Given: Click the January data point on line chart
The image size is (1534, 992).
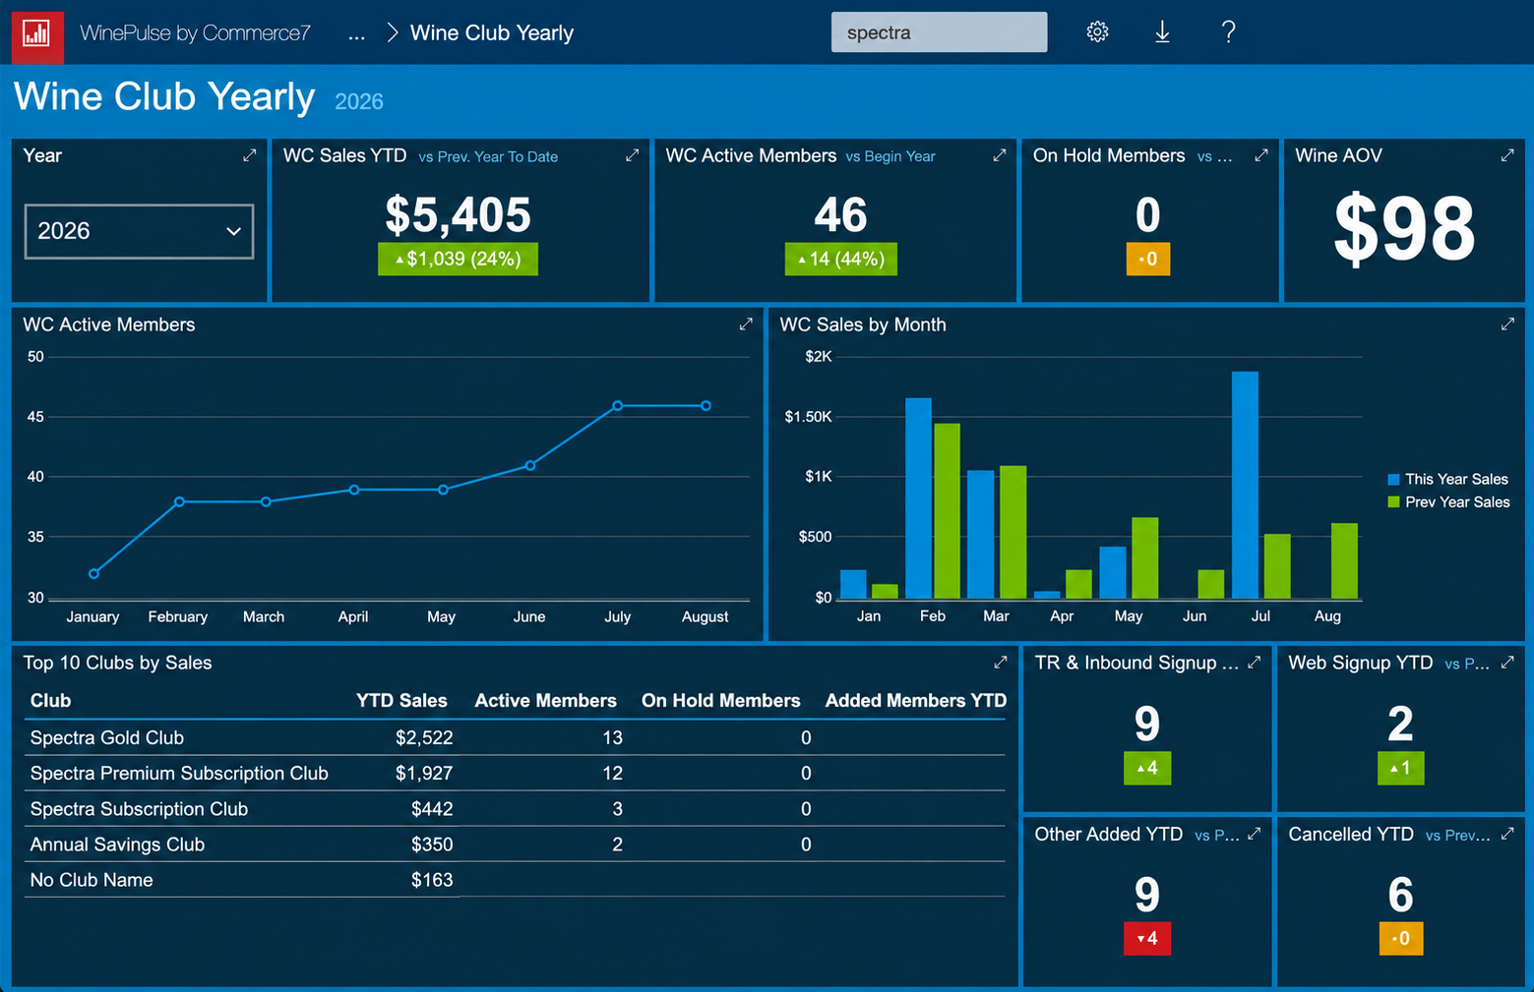Looking at the screenshot, I should pyautogui.click(x=93, y=574).
